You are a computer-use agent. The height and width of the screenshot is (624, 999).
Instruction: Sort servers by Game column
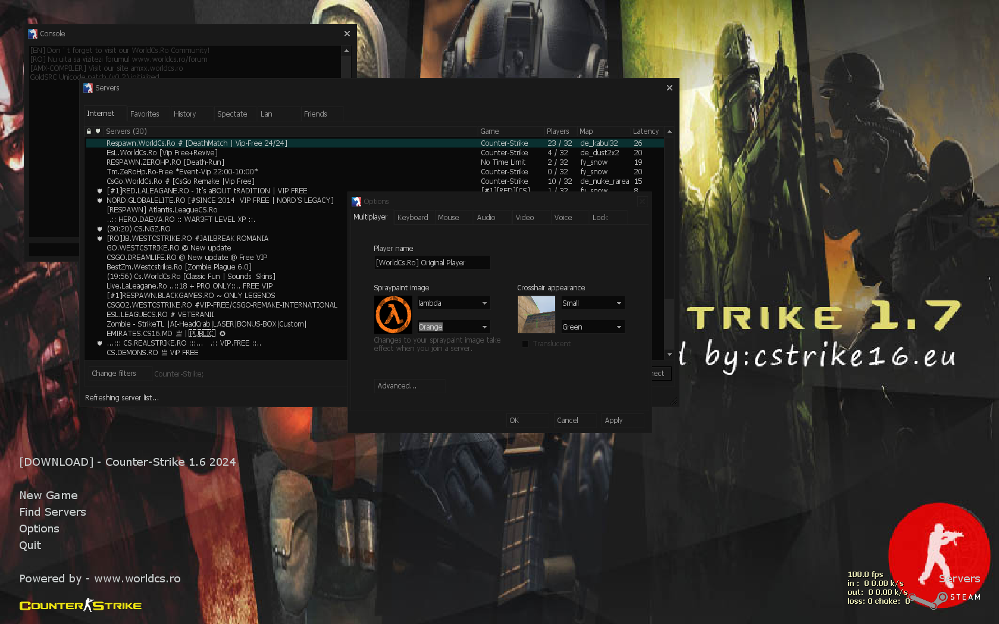[511, 131]
